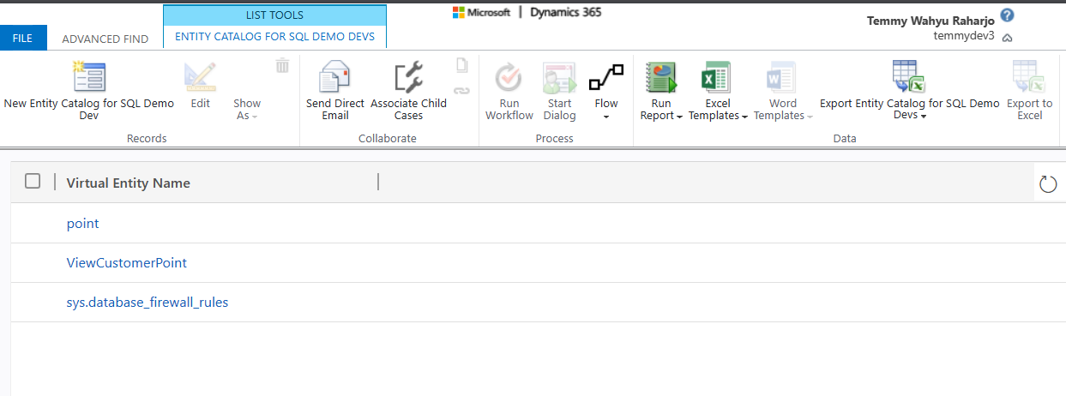Screen dimensions: 1066x396
Task: Refresh the list with the circular arrow
Action: [x=1048, y=183]
